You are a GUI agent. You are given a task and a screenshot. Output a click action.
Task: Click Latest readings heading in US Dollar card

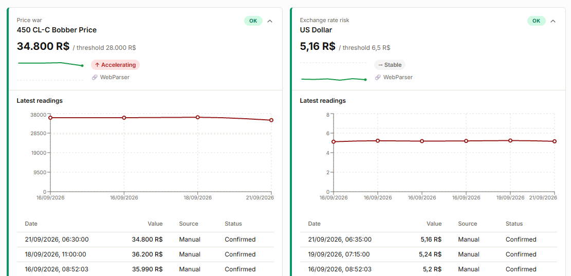[323, 101]
